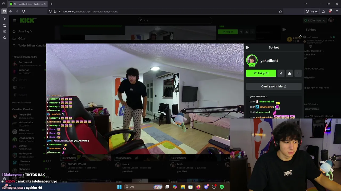
Task: Open Takip Edilen Kanallar menu item
Action: [29, 46]
